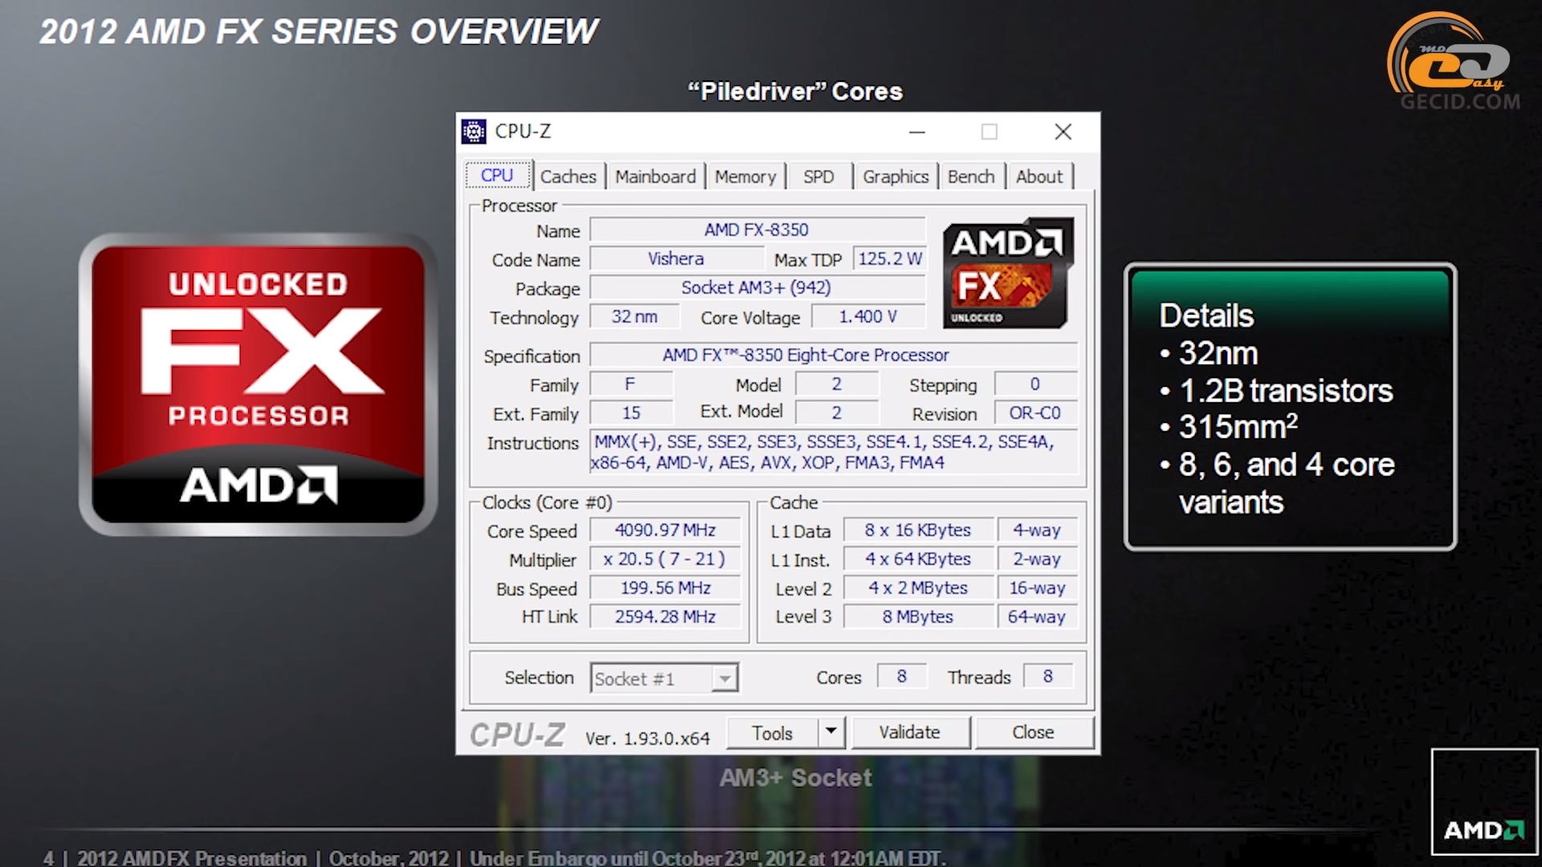
Task: Click the HT Link value 2594.28 MHz
Action: point(665,617)
